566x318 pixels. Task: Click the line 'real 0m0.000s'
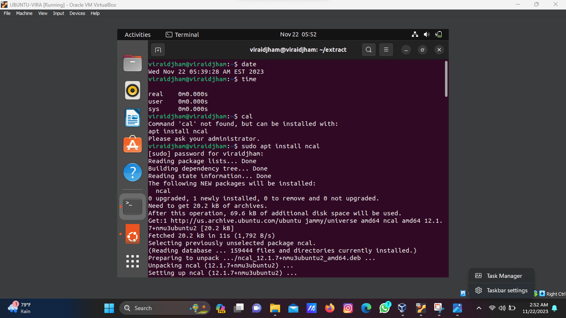click(x=178, y=94)
